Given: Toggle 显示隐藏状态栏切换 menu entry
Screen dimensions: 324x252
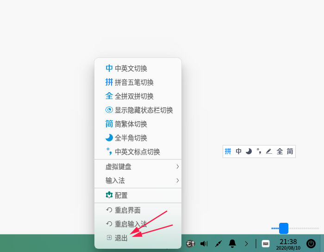Looking at the screenshot, I should coord(138,110).
